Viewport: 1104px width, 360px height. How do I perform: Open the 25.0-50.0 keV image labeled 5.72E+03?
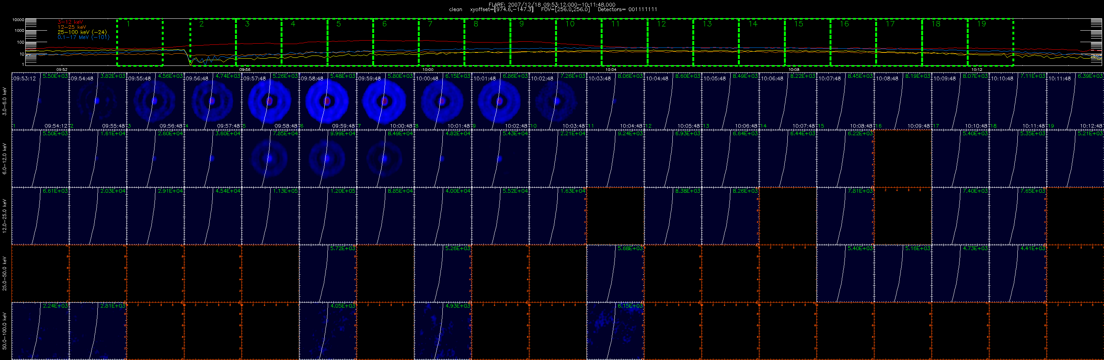click(x=328, y=273)
